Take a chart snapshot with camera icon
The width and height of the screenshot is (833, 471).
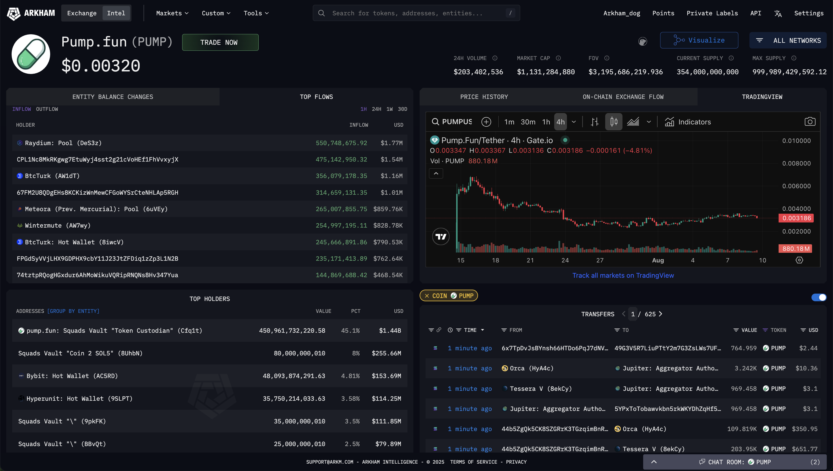810,122
